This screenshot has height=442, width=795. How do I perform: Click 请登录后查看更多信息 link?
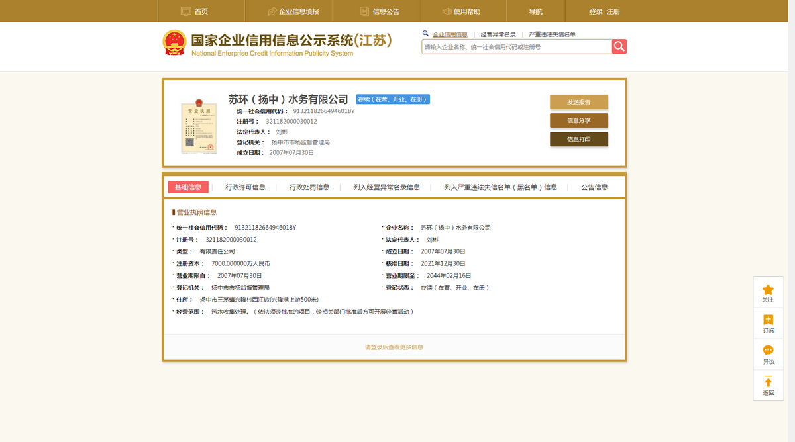(x=394, y=347)
